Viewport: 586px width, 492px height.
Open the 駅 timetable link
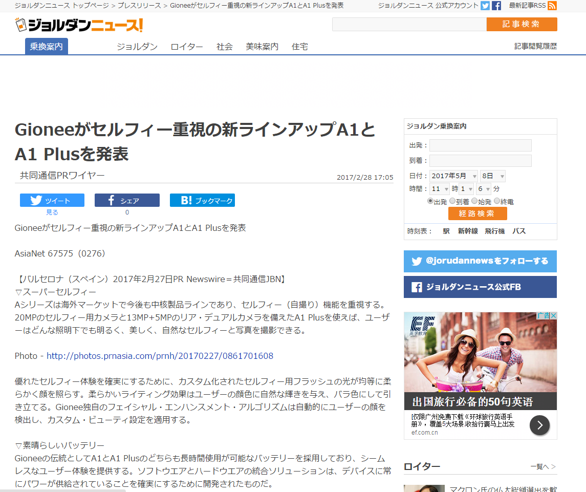coord(446,231)
